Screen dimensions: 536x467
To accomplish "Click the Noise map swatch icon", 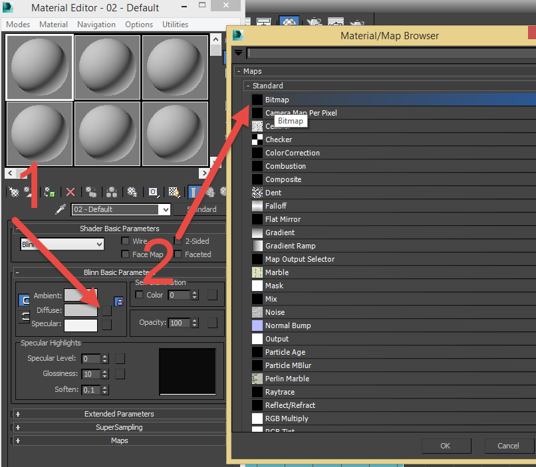I will [257, 312].
